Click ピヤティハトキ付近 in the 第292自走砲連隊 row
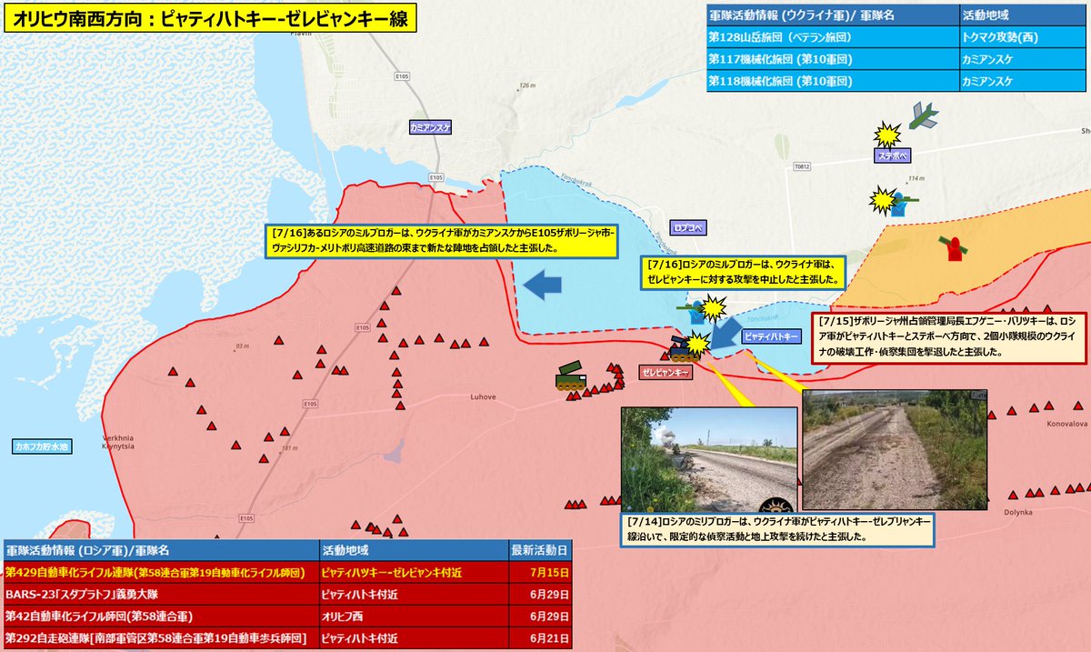 coord(413,638)
